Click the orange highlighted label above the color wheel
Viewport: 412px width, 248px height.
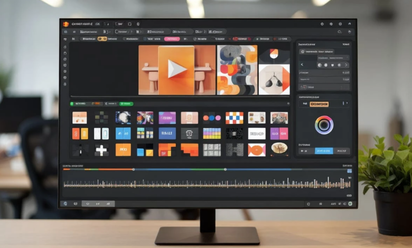[319, 104]
